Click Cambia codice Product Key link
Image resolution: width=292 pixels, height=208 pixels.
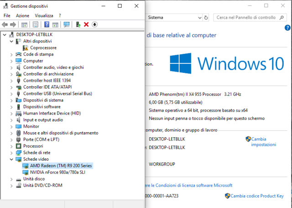[257, 196]
